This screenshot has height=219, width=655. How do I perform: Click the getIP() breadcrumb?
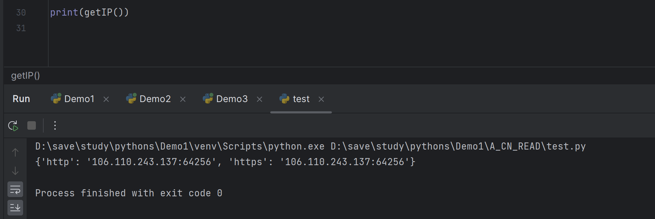pyautogui.click(x=26, y=75)
